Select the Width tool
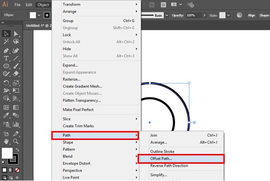Screen dimensions: 270x181 7,90
